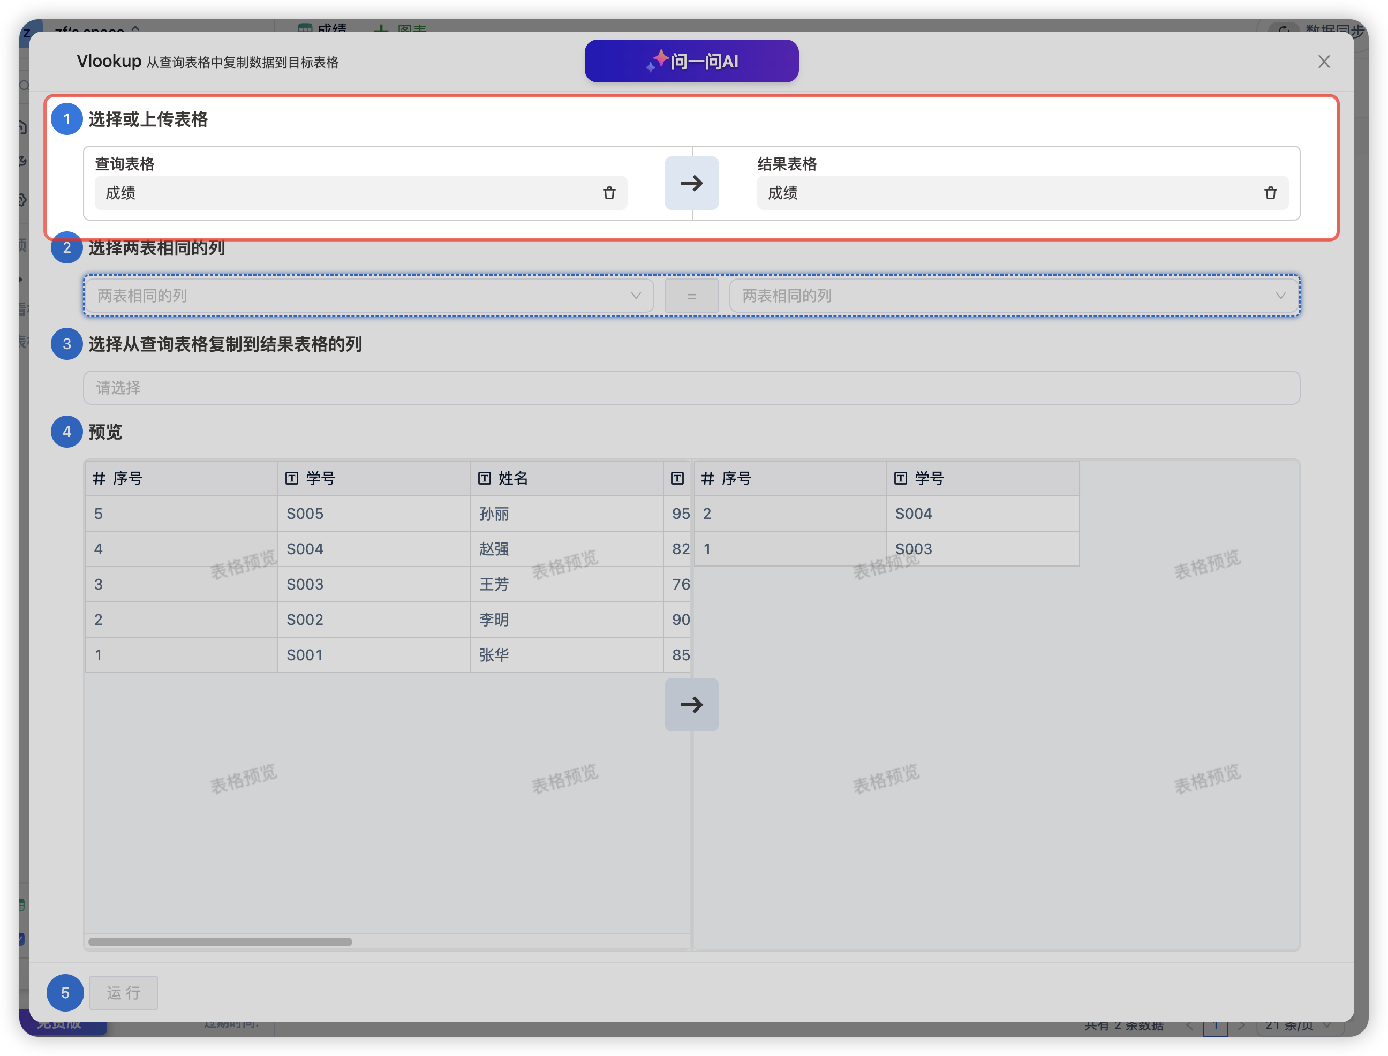The height and width of the screenshot is (1056, 1388).
Task: Click the S003 cell in result preview
Action: tap(983, 549)
